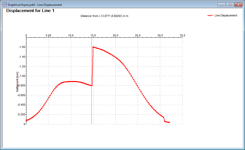Minimize the Line Displacement window
245x150 pixels.
[221, 5]
